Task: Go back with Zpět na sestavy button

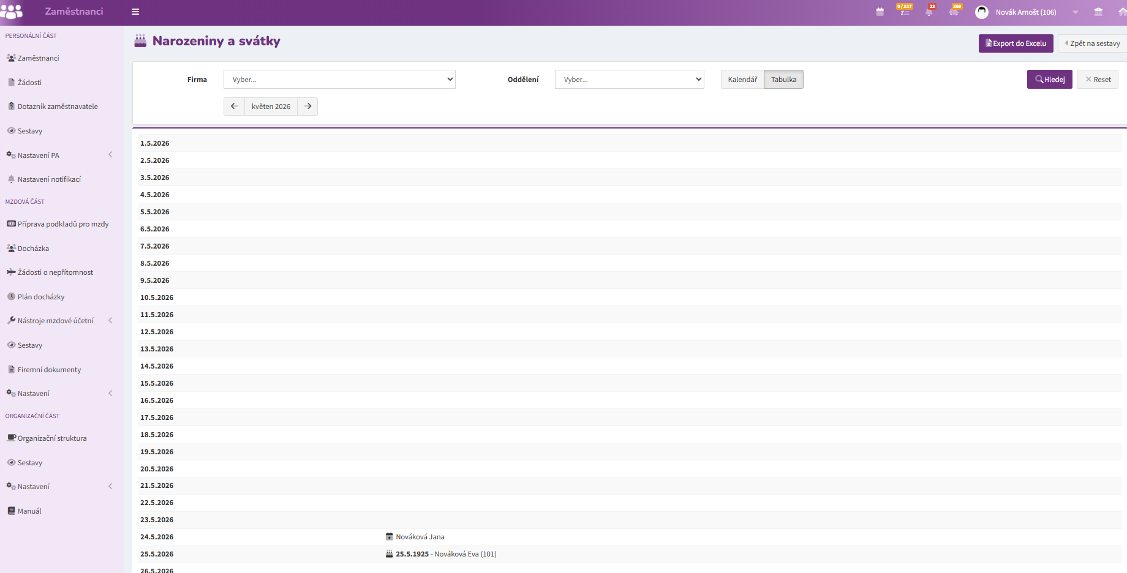Action: click(1092, 43)
